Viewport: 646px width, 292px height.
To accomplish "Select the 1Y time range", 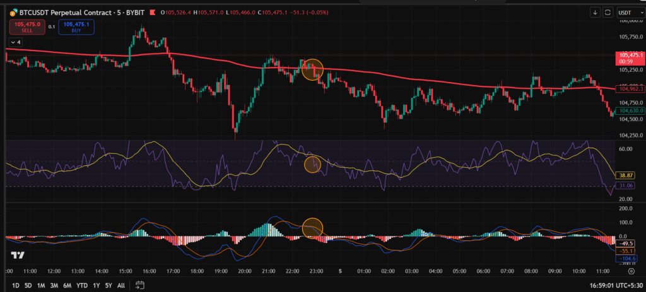I will 97,286.
